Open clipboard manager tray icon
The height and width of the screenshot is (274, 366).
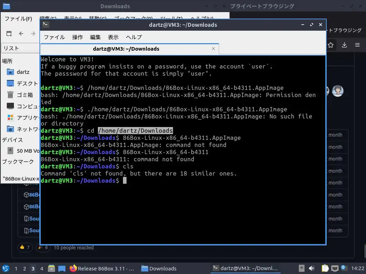click(x=325, y=268)
